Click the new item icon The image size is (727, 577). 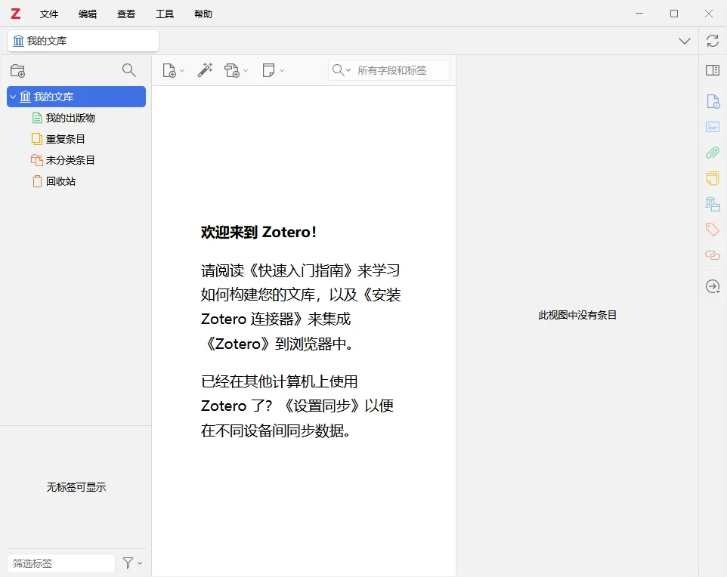[169, 70]
